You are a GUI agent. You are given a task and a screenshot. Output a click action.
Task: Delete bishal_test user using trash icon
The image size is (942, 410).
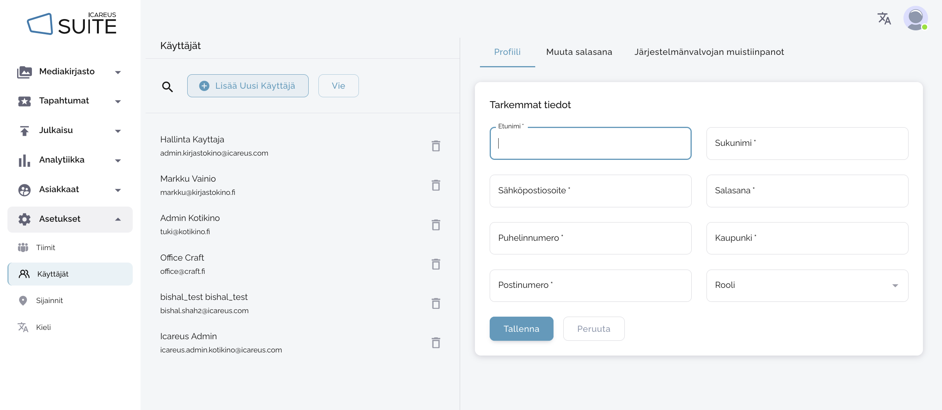436,304
